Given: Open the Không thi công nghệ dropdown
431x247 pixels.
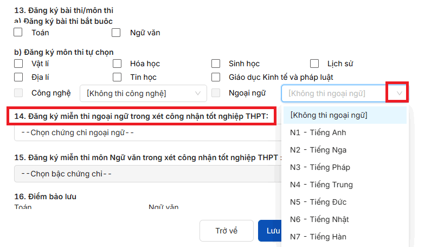Looking at the screenshot, I should [x=143, y=93].
